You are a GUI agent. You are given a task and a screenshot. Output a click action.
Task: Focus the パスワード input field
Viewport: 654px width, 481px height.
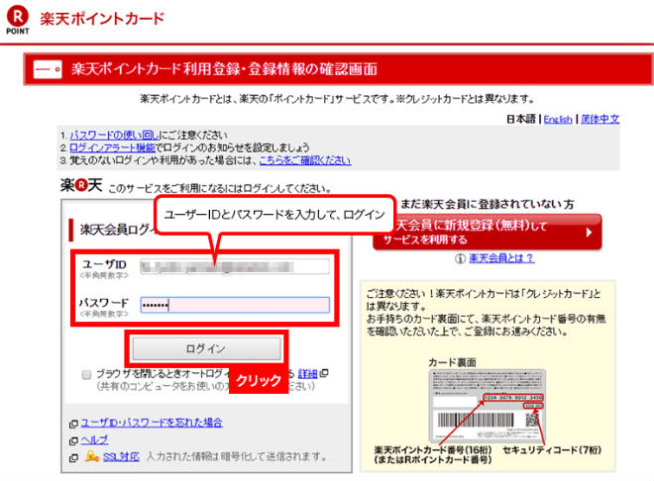[234, 305]
